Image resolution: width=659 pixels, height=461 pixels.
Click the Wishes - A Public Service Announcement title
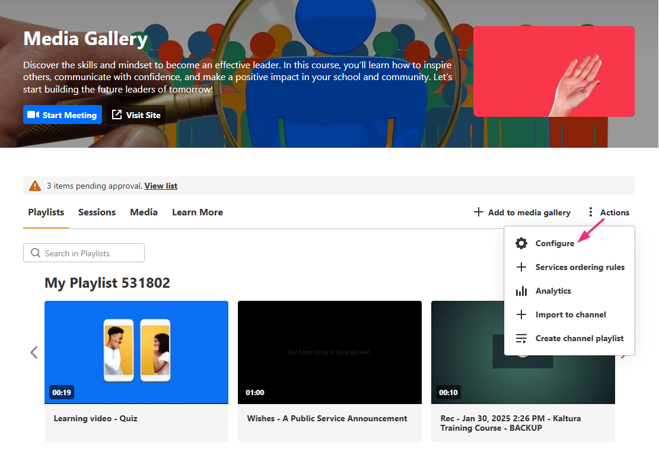click(x=327, y=418)
